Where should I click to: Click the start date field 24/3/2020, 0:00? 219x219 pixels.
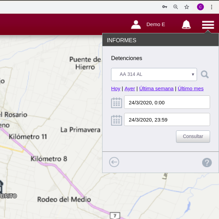click(x=167, y=102)
